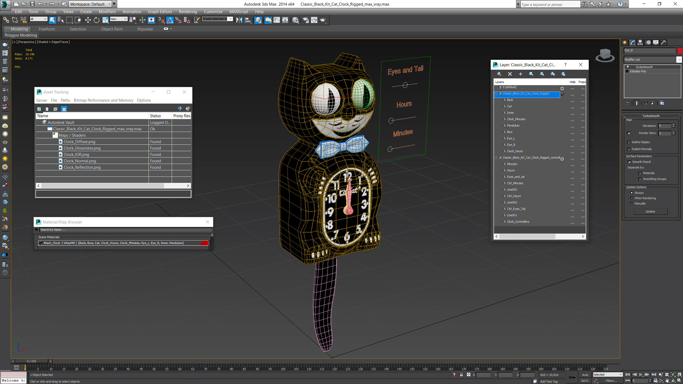The image size is (683, 384).
Task: Click the Iterations value field
Action: (664, 126)
